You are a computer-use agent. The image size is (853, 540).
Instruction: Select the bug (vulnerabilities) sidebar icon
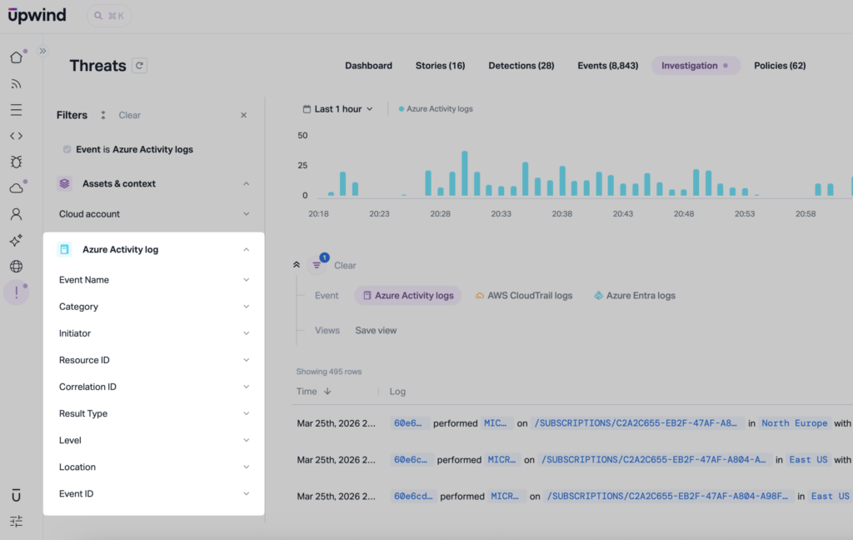click(x=17, y=162)
